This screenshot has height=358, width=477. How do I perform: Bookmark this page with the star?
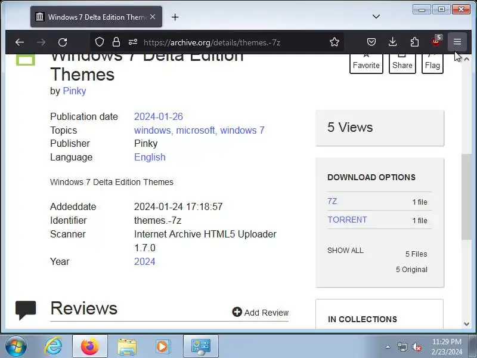[334, 42]
